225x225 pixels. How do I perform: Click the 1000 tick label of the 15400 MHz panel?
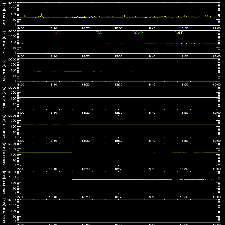coord(13,205)
